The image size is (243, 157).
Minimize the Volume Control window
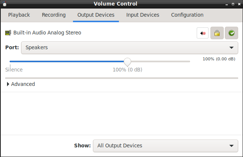tap(226, 4)
